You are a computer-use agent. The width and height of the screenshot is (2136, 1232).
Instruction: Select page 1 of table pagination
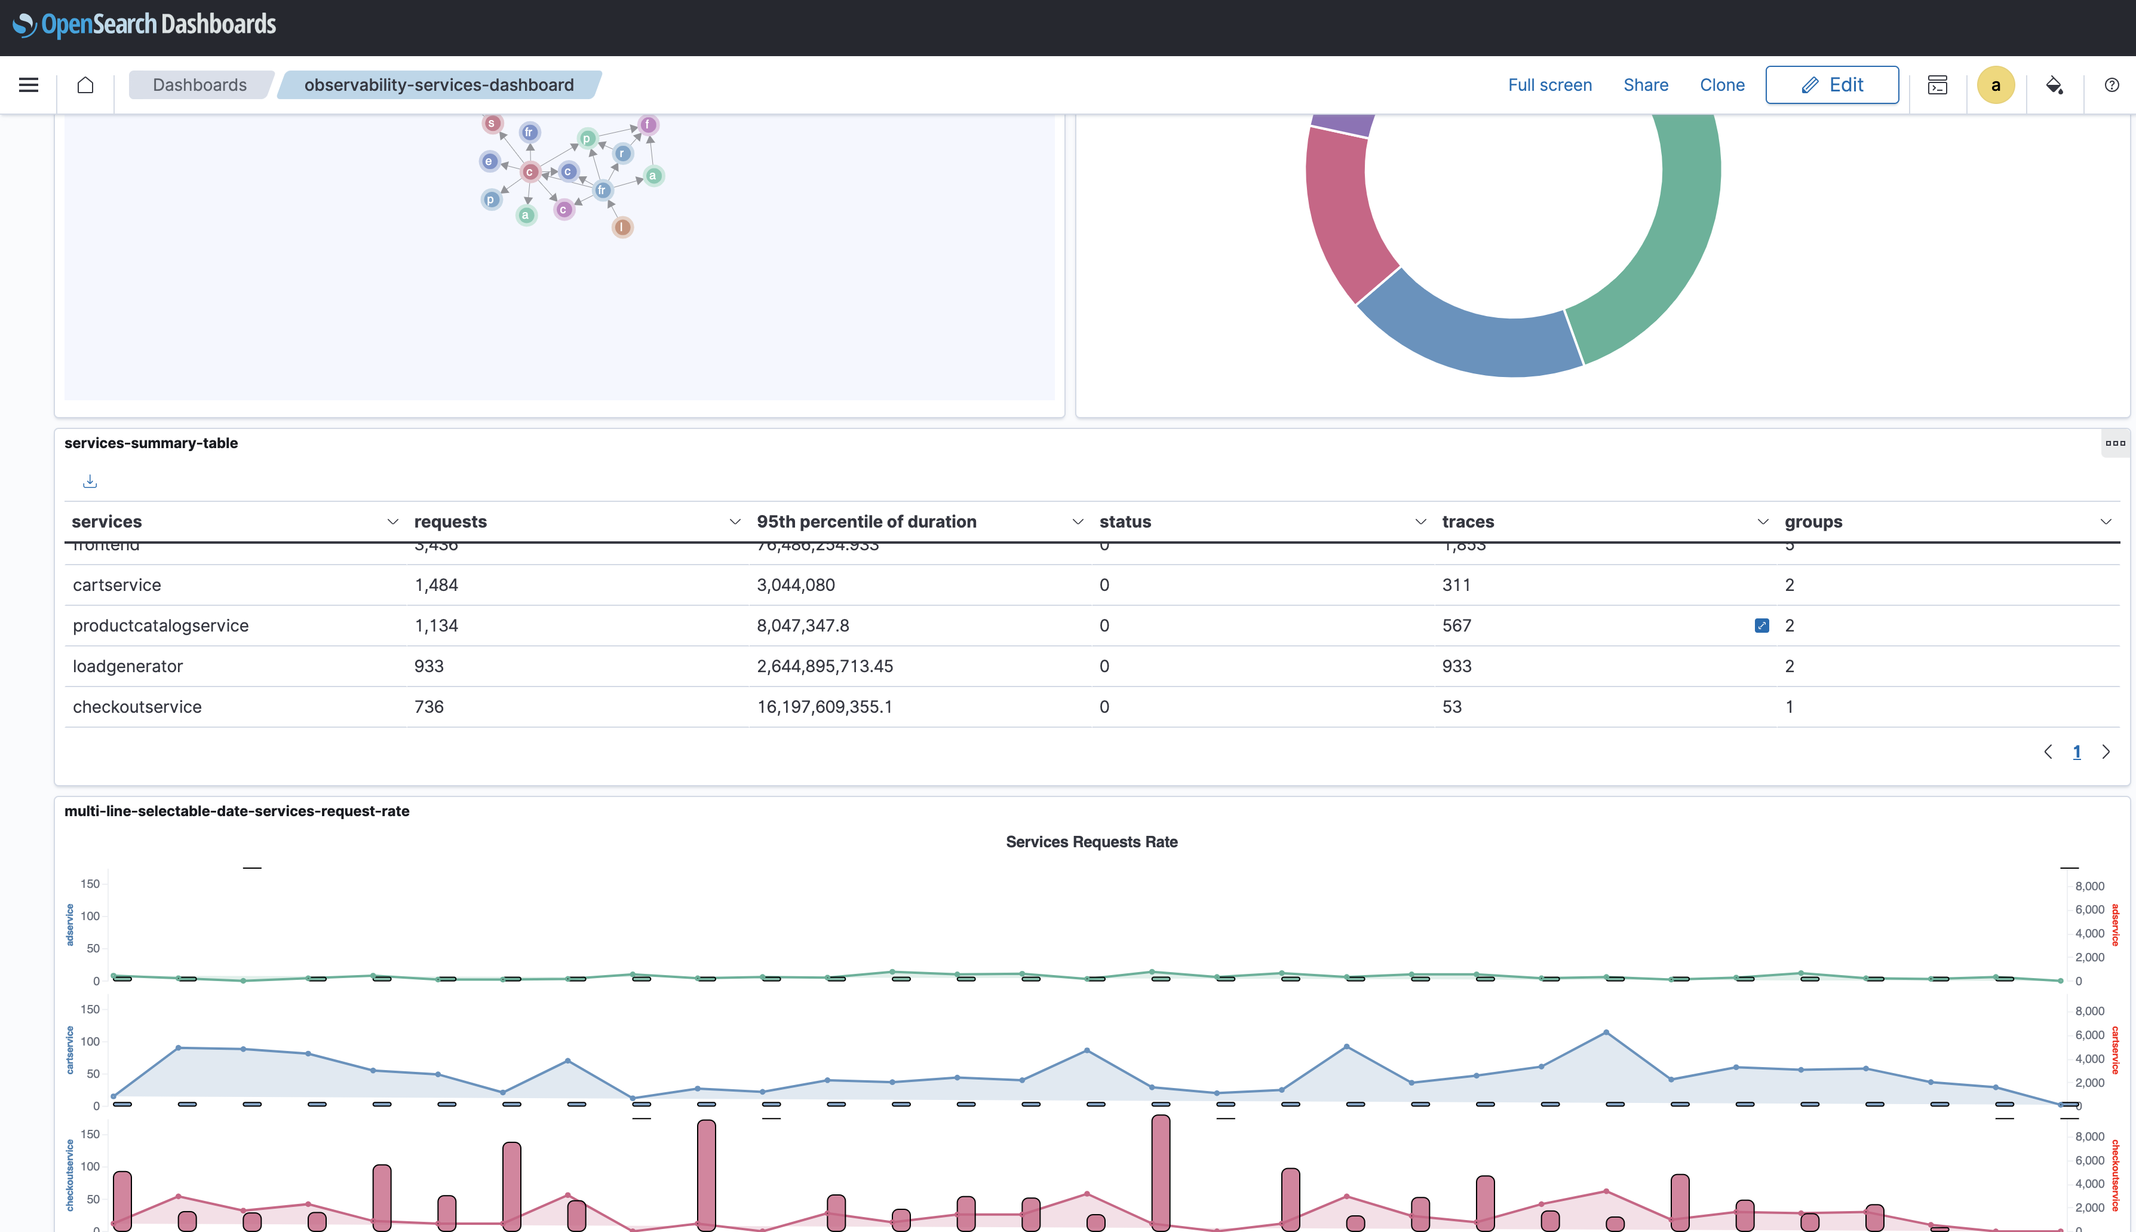click(2077, 752)
